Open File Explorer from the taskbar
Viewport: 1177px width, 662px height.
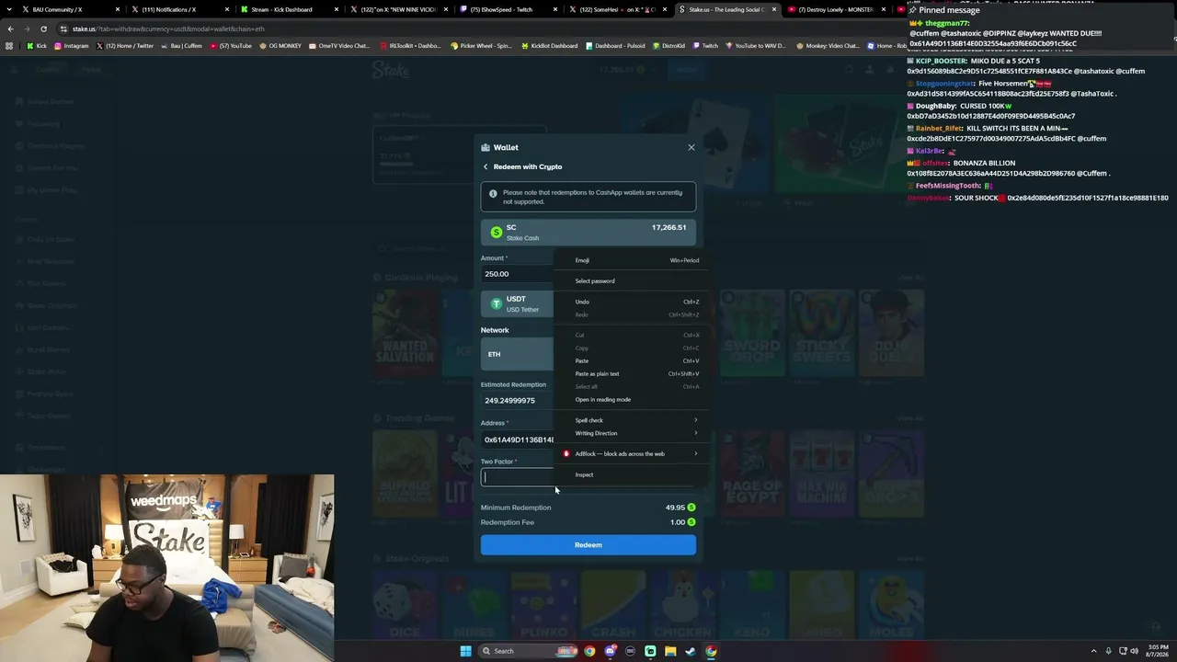(670, 651)
